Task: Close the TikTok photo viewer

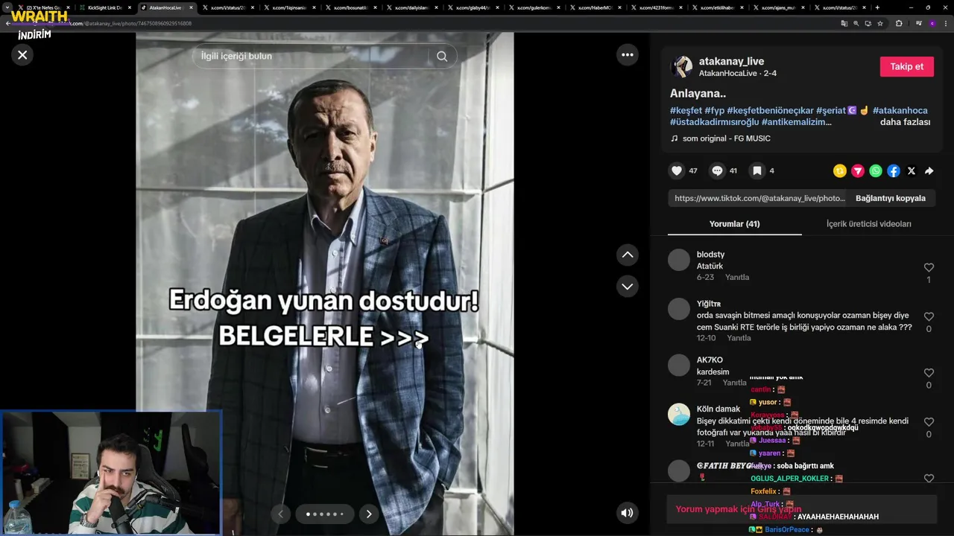Action: click(x=22, y=54)
